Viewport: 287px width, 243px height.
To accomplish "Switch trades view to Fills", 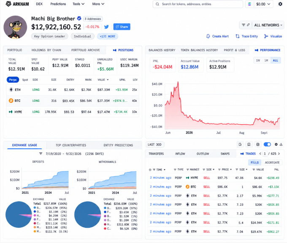I will coord(255,162).
